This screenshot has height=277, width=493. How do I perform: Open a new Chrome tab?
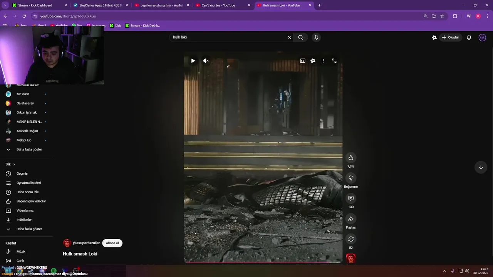(x=319, y=5)
